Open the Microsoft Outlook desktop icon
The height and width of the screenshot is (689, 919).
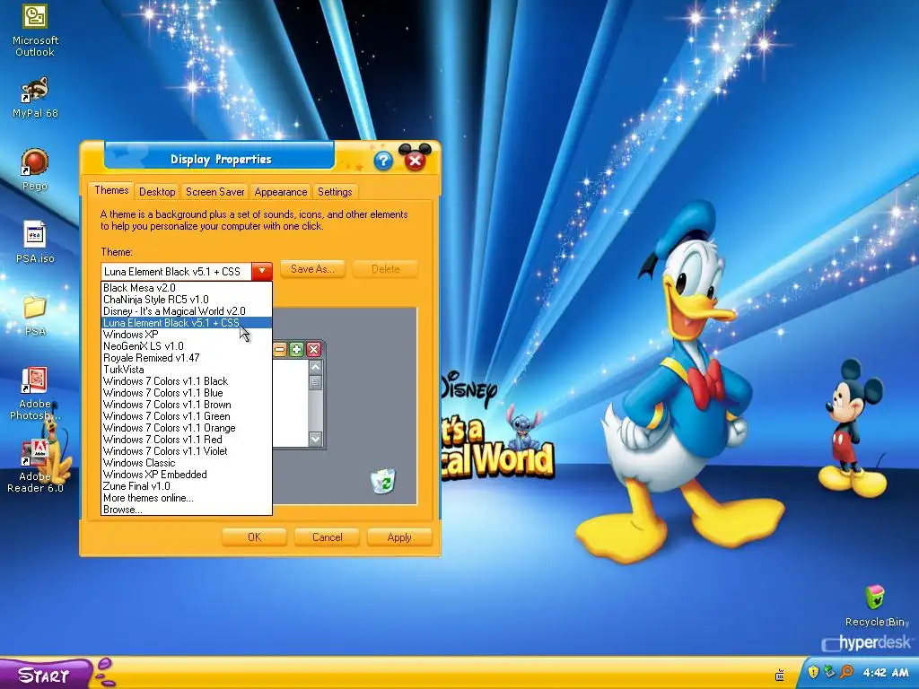tap(35, 30)
